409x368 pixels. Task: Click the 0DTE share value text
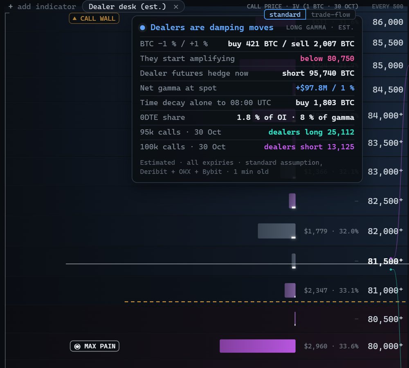(295, 117)
